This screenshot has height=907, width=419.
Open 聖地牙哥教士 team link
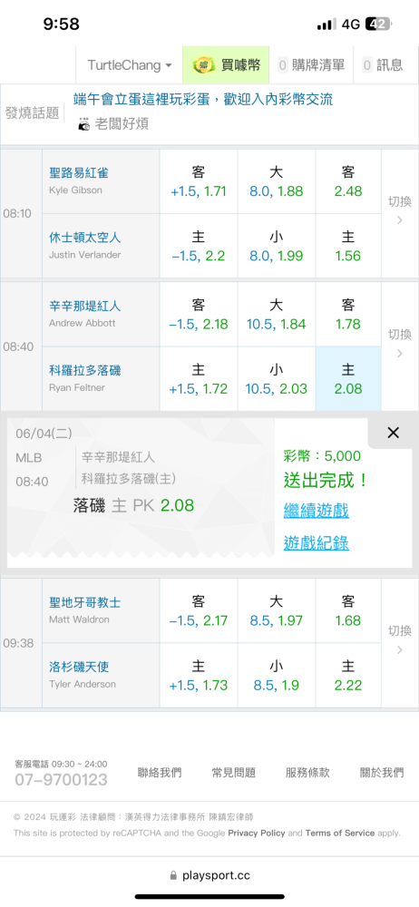(x=85, y=602)
